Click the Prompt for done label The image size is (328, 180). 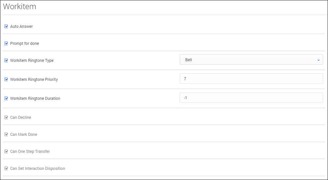[x=25, y=44]
